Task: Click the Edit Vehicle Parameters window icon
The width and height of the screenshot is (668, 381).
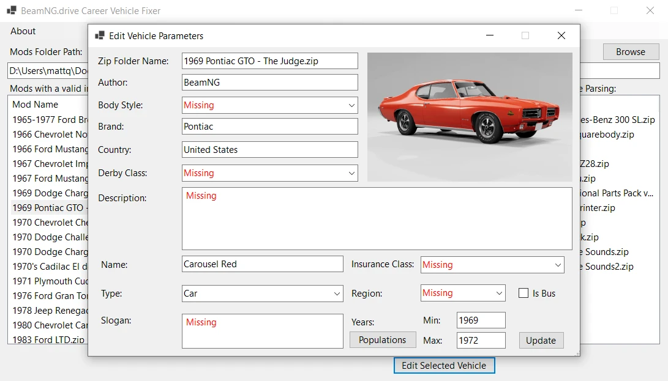Action: click(100, 35)
